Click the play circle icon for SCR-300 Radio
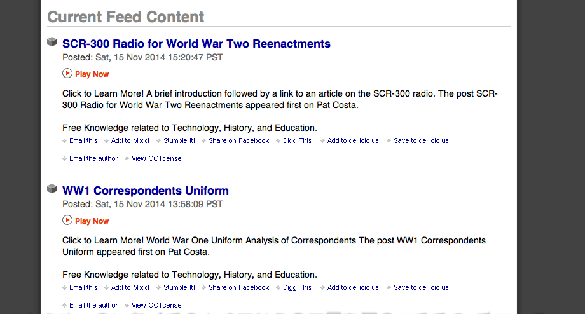Image resolution: width=585 pixels, height=314 pixels. (67, 73)
